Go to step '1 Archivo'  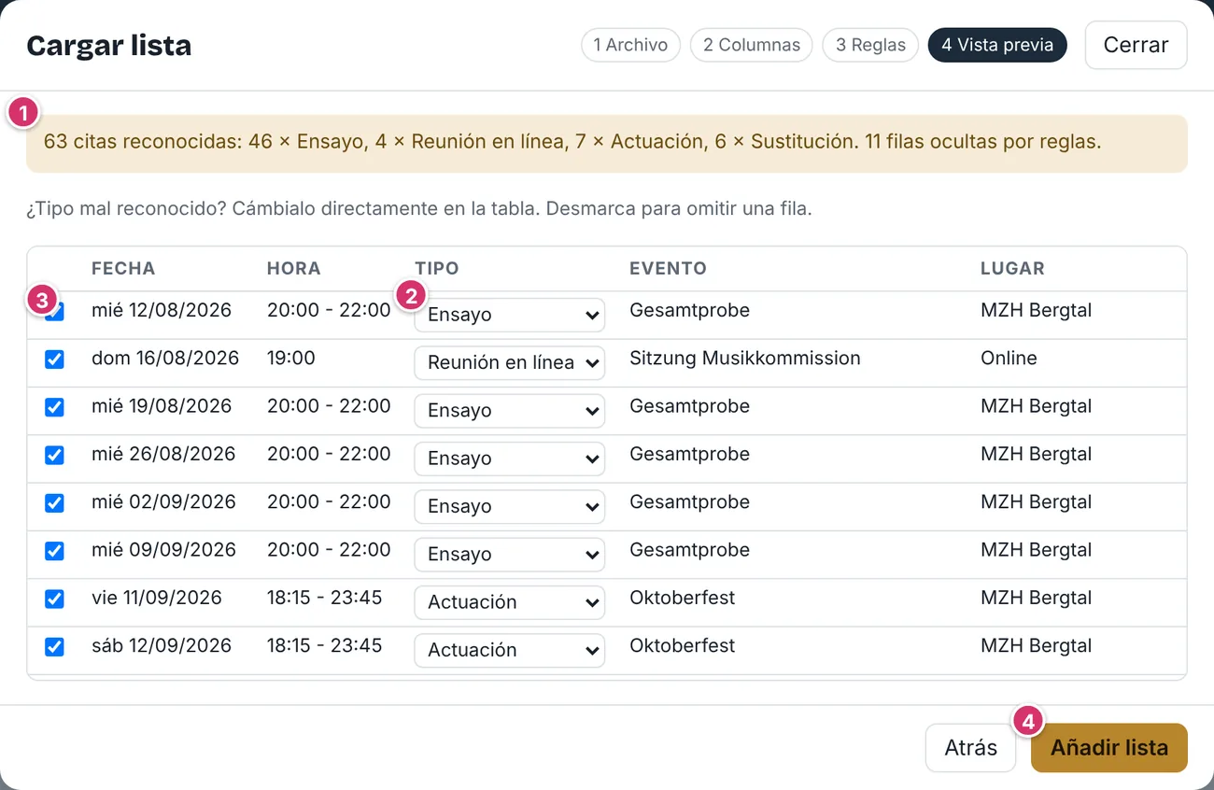pyautogui.click(x=630, y=45)
